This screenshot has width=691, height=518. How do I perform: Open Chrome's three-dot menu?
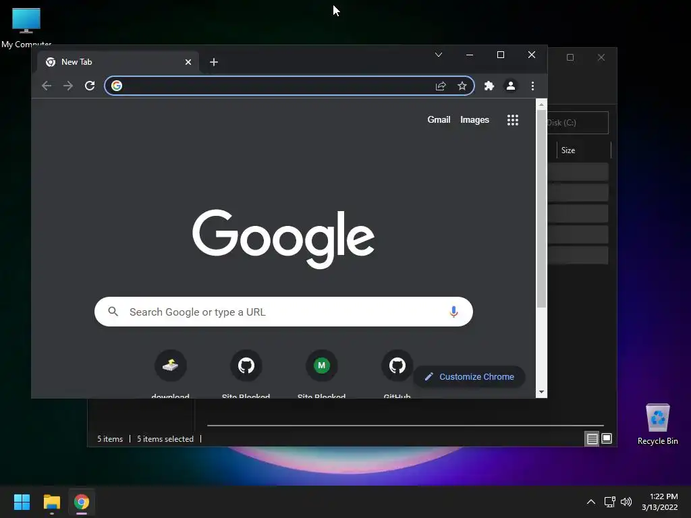tap(533, 86)
